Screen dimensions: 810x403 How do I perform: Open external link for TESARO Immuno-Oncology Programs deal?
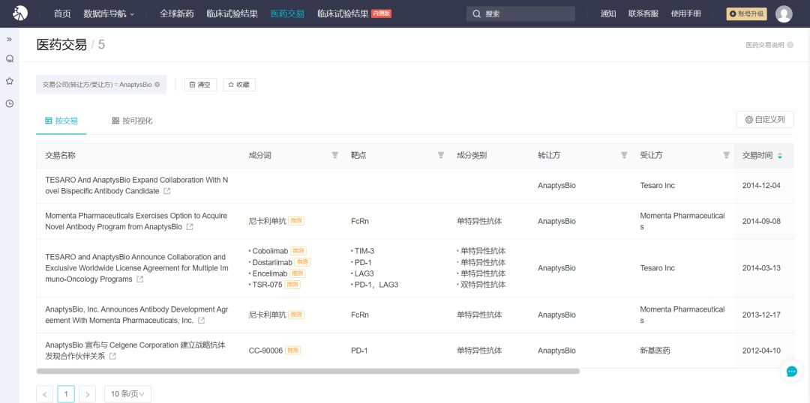point(140,279)
